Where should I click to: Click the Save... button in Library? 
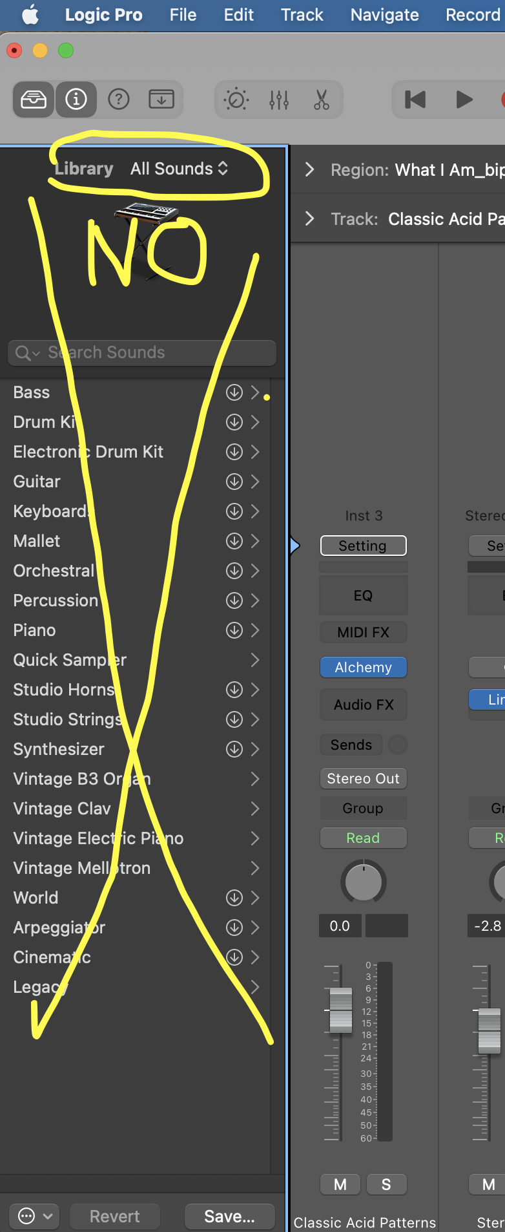(x=229, y=1216)
